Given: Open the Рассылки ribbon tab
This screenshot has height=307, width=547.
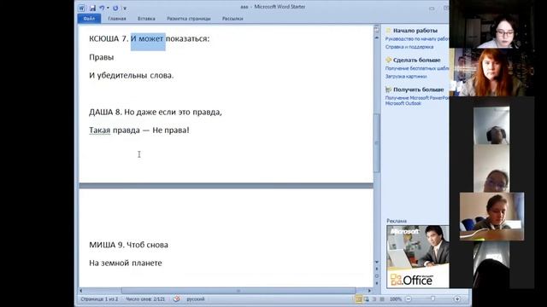Looking at the screenshot, I should pyautogui.click(x=232, y=19).
